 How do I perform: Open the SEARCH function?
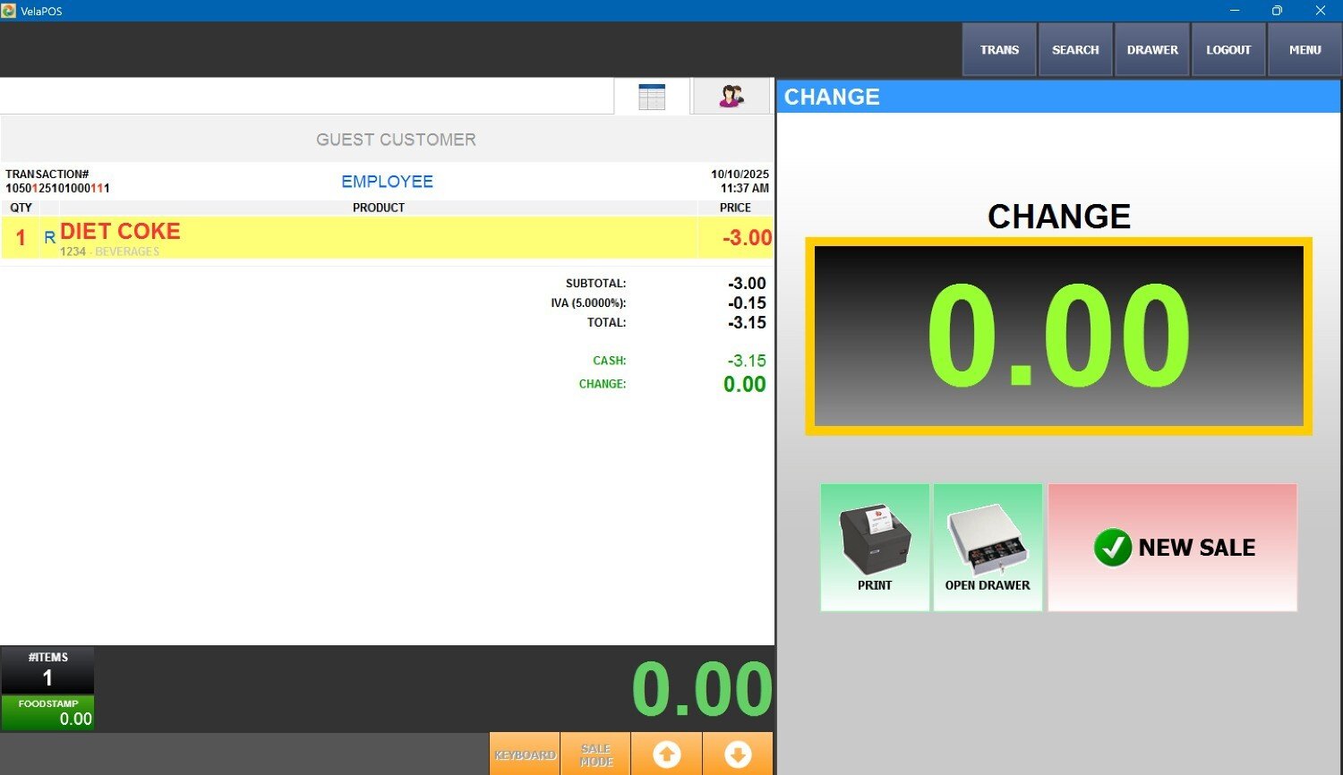1075,50
